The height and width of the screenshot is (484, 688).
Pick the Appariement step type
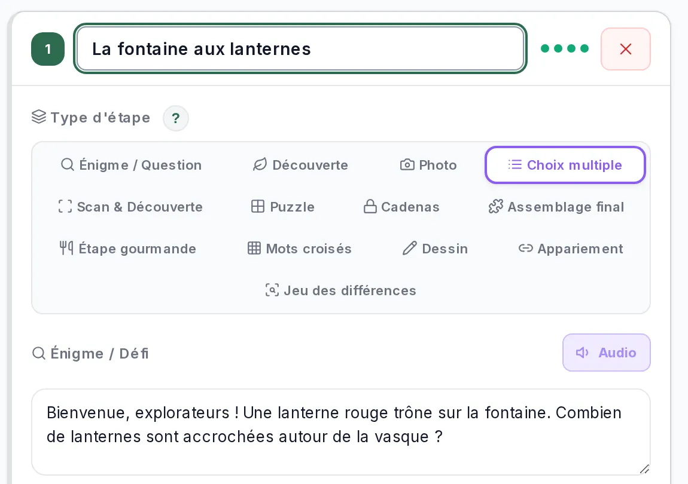pyautogui.click(x=570, y=249)
